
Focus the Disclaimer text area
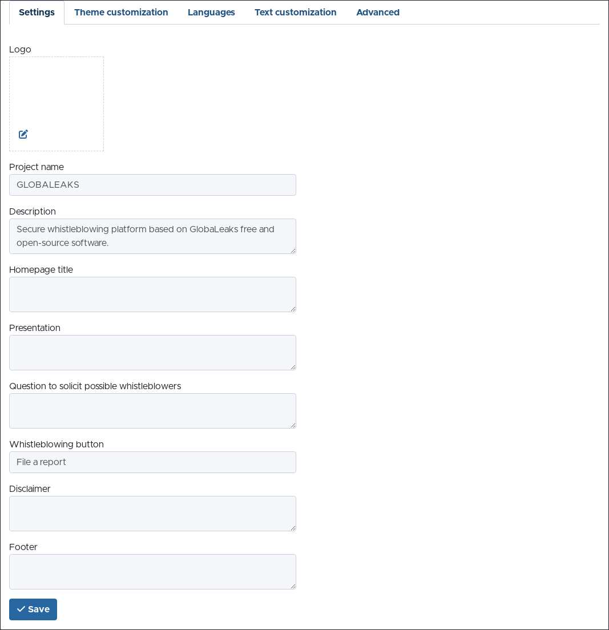[x=152, y=514]
